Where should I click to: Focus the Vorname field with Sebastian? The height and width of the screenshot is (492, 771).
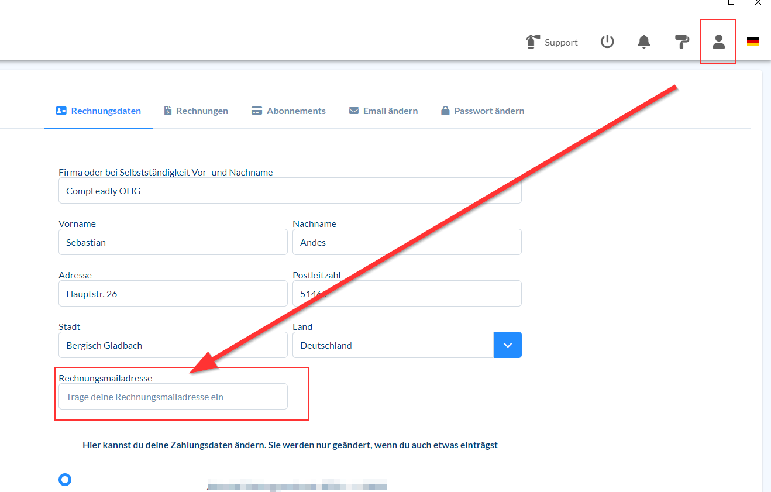pyautogui.click(x=173, y=242)
